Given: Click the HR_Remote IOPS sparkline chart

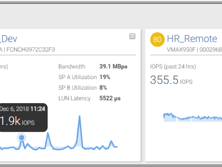Looking at the screenshot, I should point(193,118).
